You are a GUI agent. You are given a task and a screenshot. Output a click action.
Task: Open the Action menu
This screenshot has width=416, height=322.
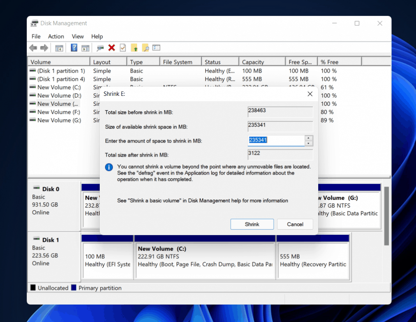point(56,36)
